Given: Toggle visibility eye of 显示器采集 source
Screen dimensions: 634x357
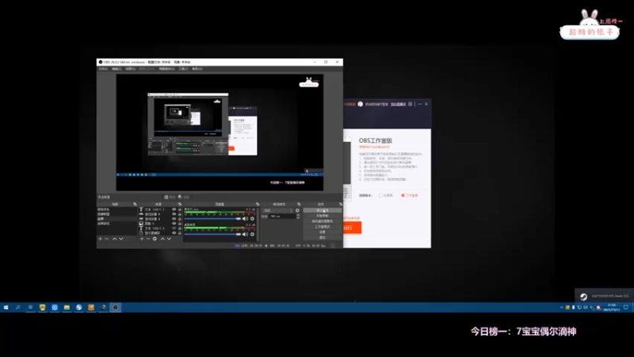Looking at the screenshot, I should [x=174, y=232].
